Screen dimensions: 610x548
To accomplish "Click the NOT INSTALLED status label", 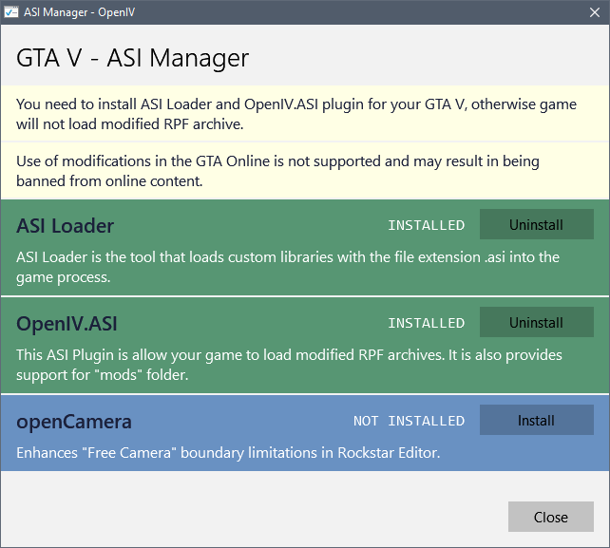I will click(409, 421).
